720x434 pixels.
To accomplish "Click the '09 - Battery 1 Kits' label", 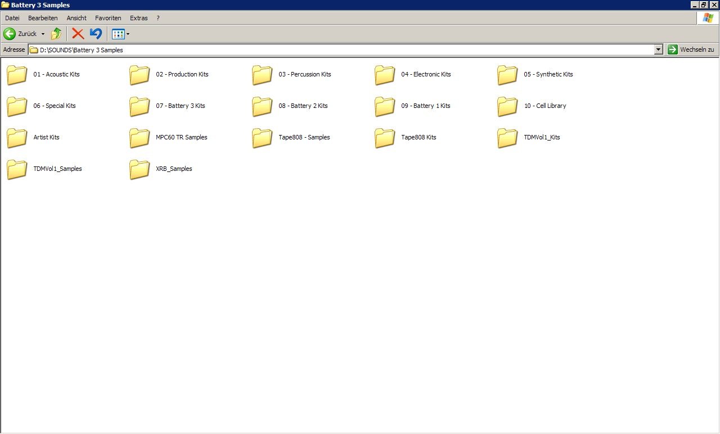I will (x=426, y=106).
